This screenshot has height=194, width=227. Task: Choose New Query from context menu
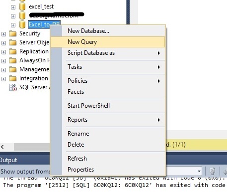[108, 42]
